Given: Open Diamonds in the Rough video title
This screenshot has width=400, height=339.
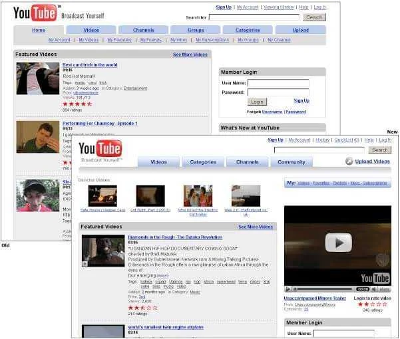Looking at the screenshot, I should pos(175,237).
